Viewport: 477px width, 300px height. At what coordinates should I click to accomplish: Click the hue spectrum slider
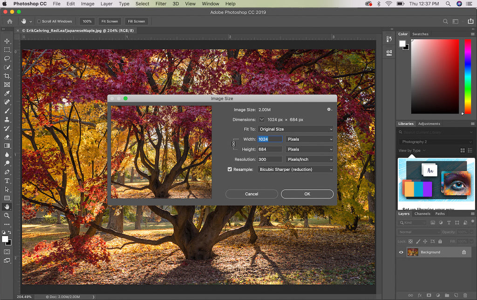coord(468,76)
